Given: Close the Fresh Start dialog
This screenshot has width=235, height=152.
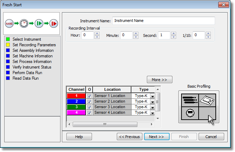Looking at the screenshot, I should [223, 5].
